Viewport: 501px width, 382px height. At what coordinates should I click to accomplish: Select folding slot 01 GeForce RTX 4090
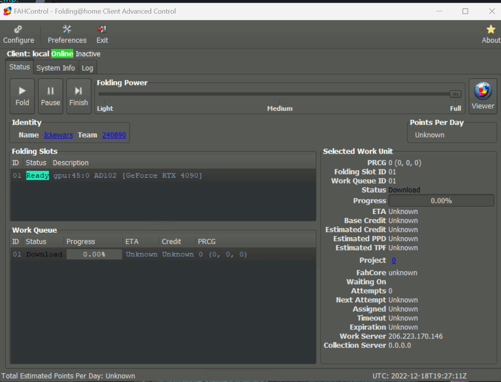163,175
